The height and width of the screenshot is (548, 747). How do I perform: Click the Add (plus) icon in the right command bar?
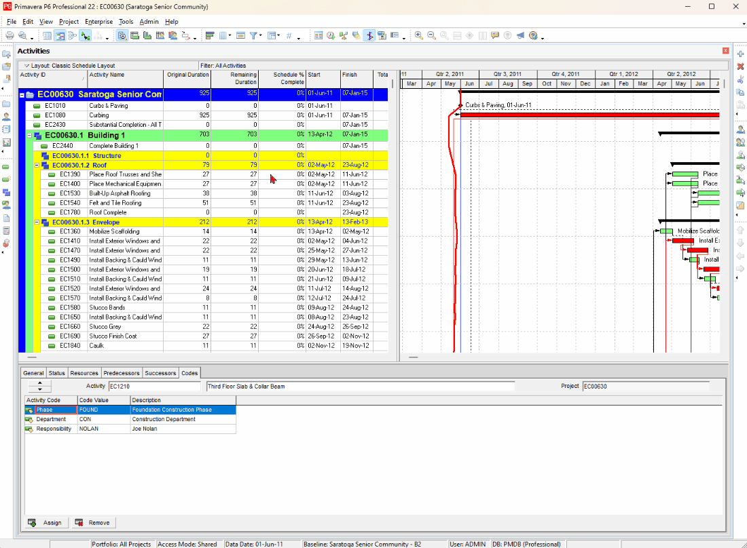coord(740,54)
